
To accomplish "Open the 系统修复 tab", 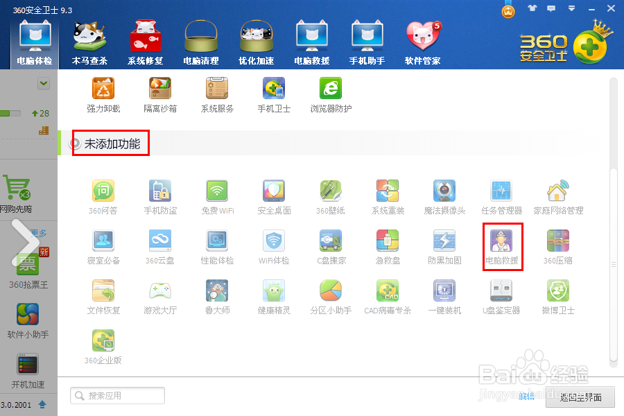I will (x=146, y=44).
